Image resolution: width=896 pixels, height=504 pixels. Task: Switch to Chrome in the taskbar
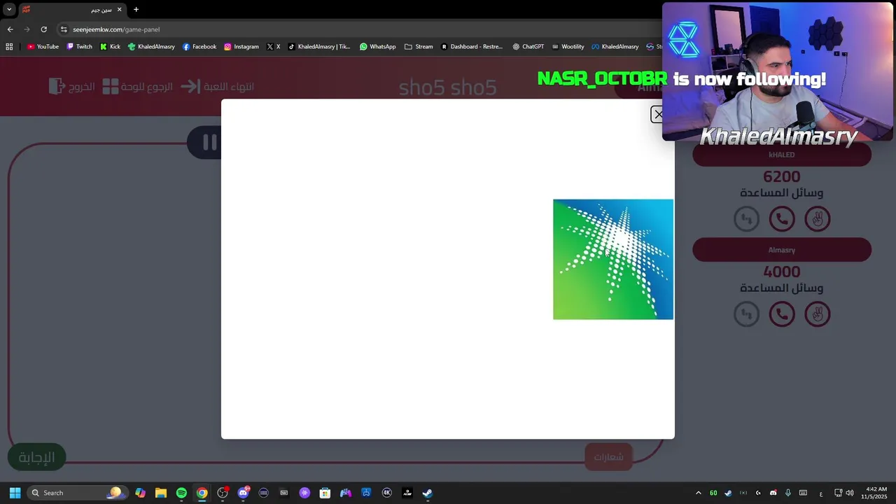[202, 493]
